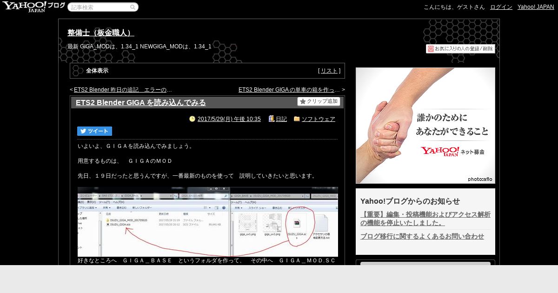
Task: Click the folder icon beside ソフトウェア
Action: 297,119
